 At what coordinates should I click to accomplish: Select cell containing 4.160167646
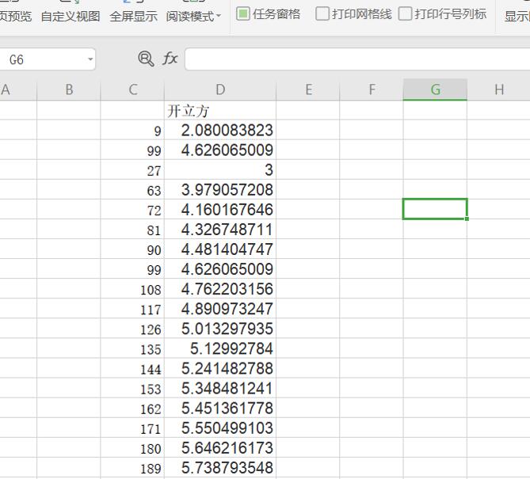220,210
